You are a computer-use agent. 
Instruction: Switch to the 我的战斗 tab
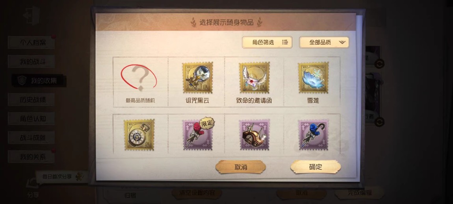pos(32,61)
